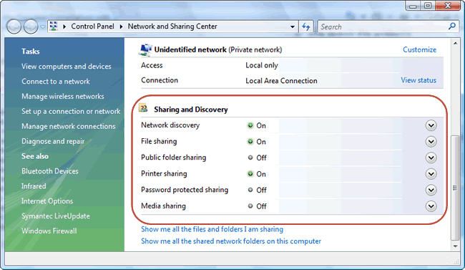
Task: Open Bluetooth Devices link
Action: pos(50,171)
